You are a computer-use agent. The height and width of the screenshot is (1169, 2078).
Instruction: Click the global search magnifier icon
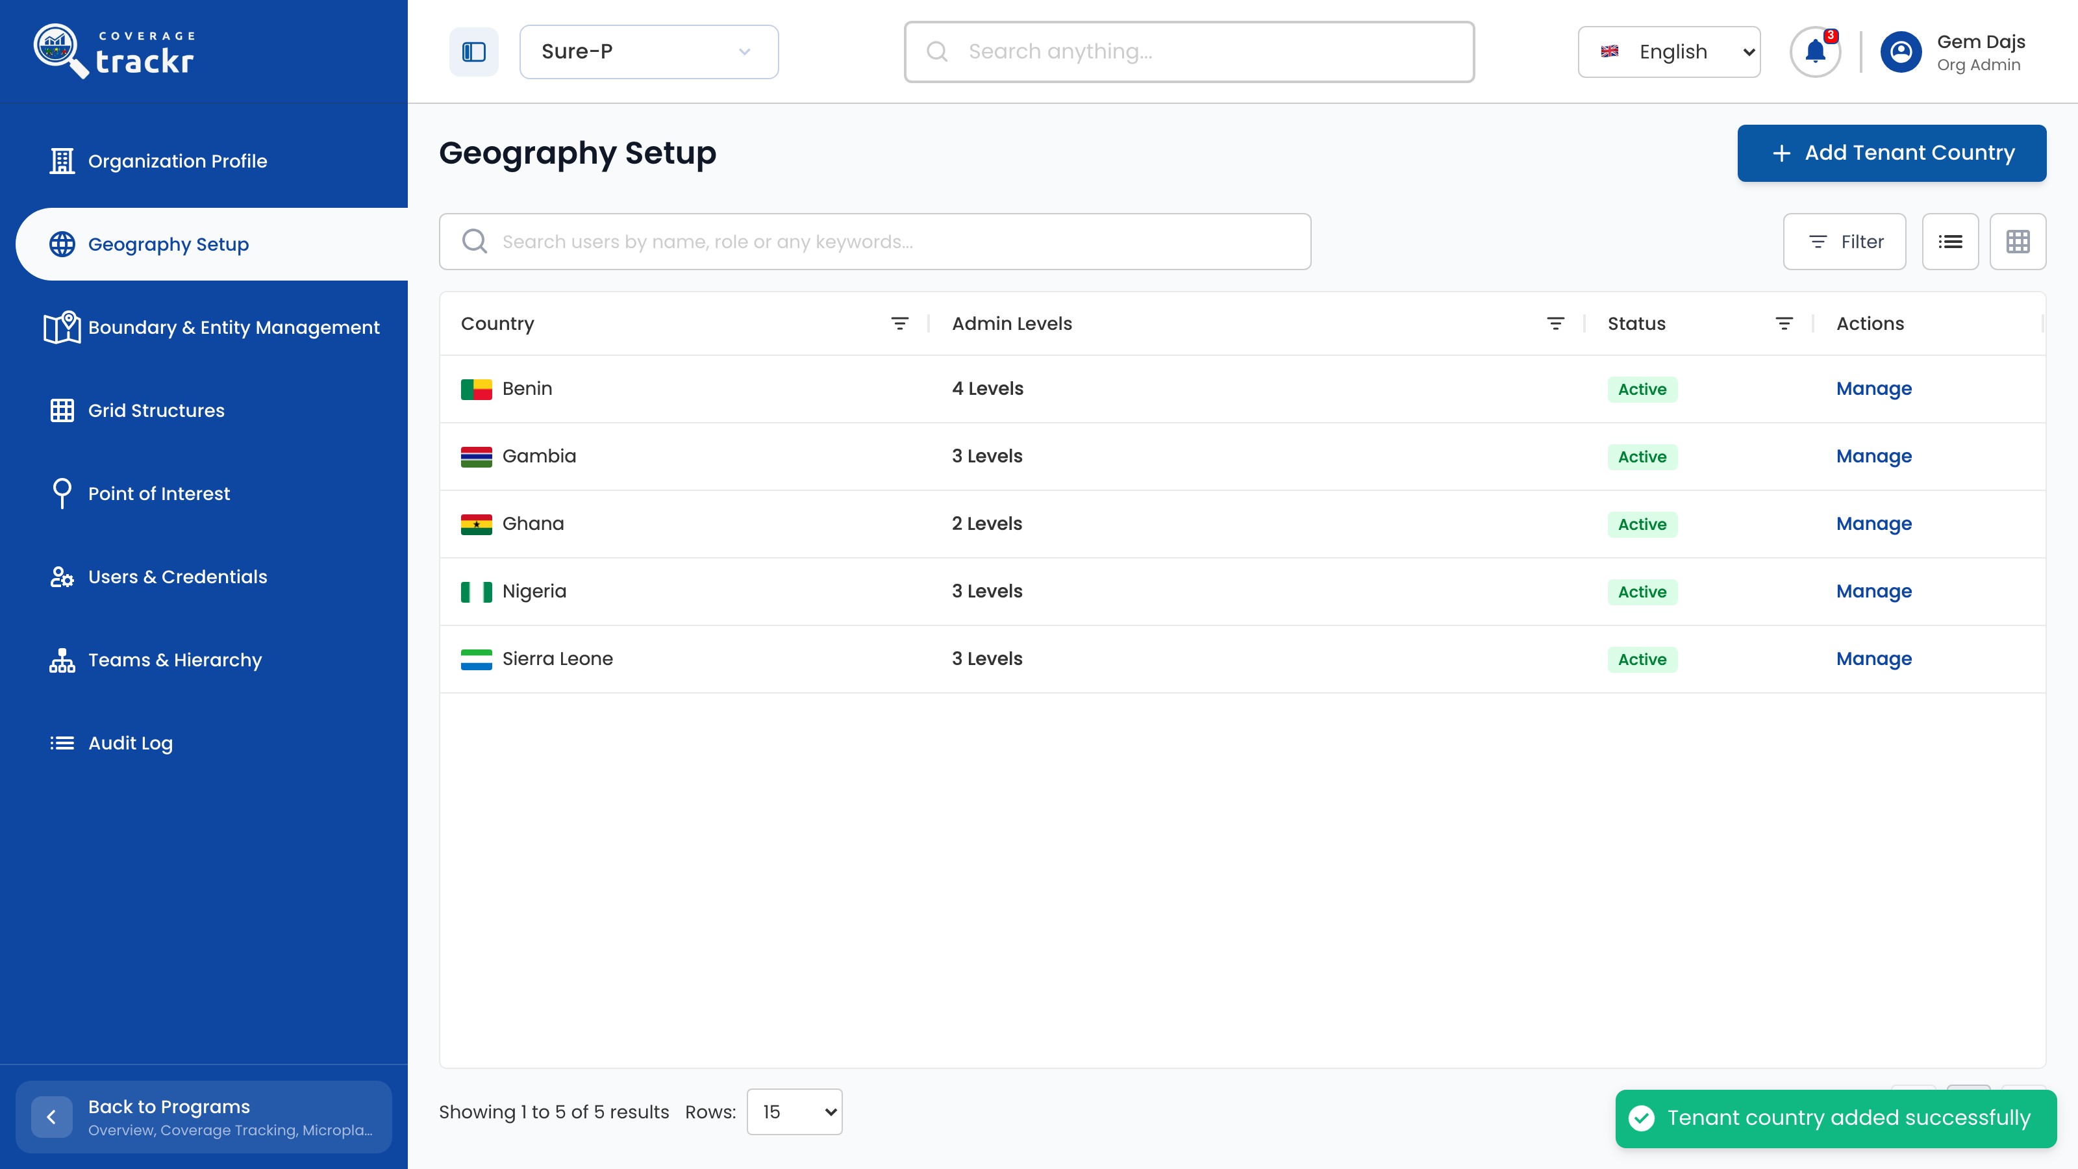[936, 52]
